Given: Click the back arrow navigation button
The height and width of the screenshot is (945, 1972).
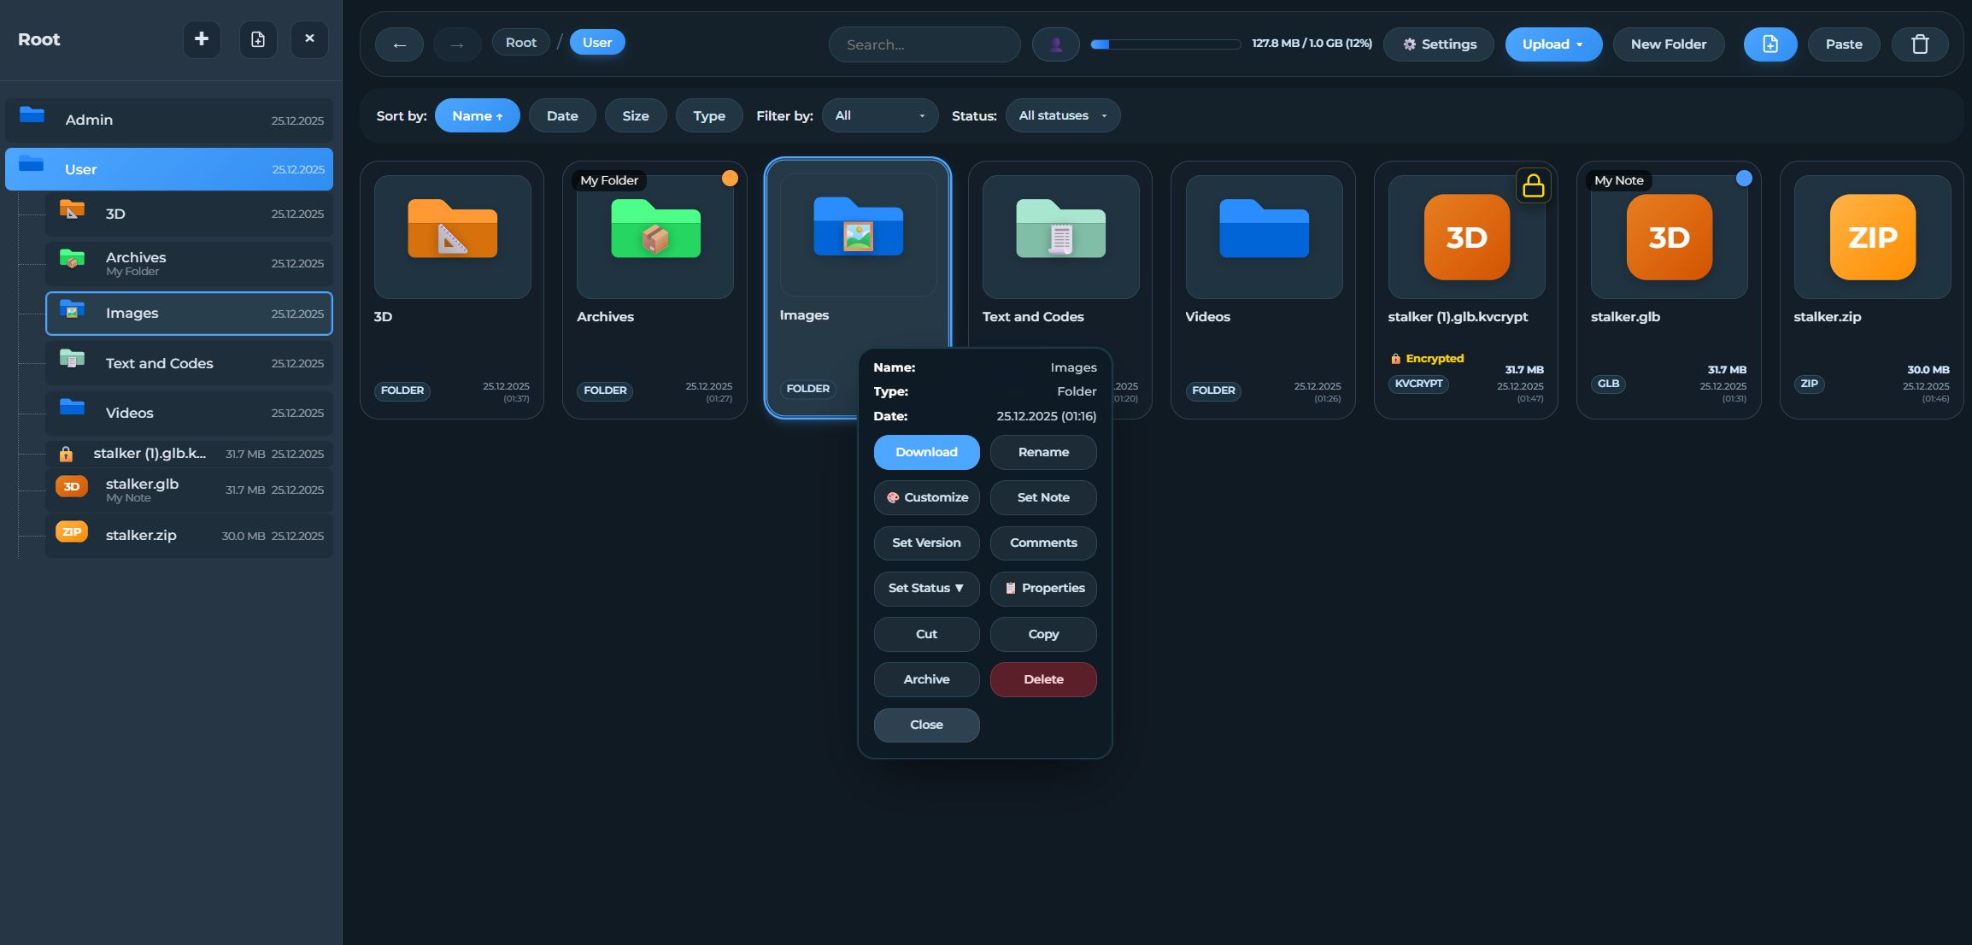Looking at the screenshot, I should coord(399,44).
